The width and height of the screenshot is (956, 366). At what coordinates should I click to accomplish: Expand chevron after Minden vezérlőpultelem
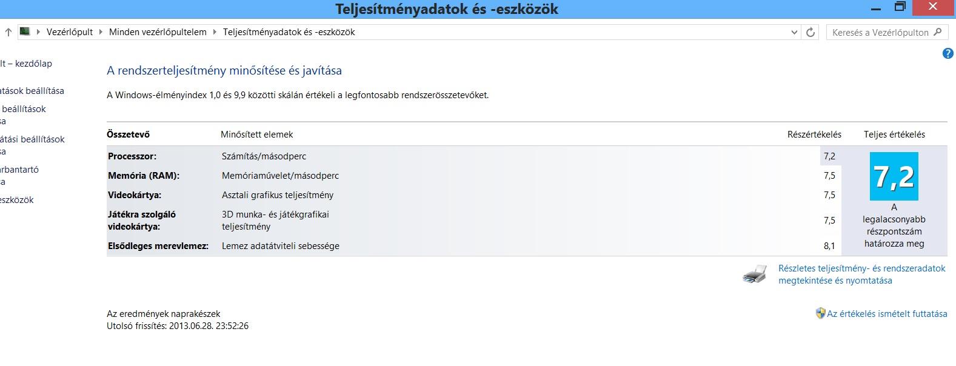click(215, 32)
